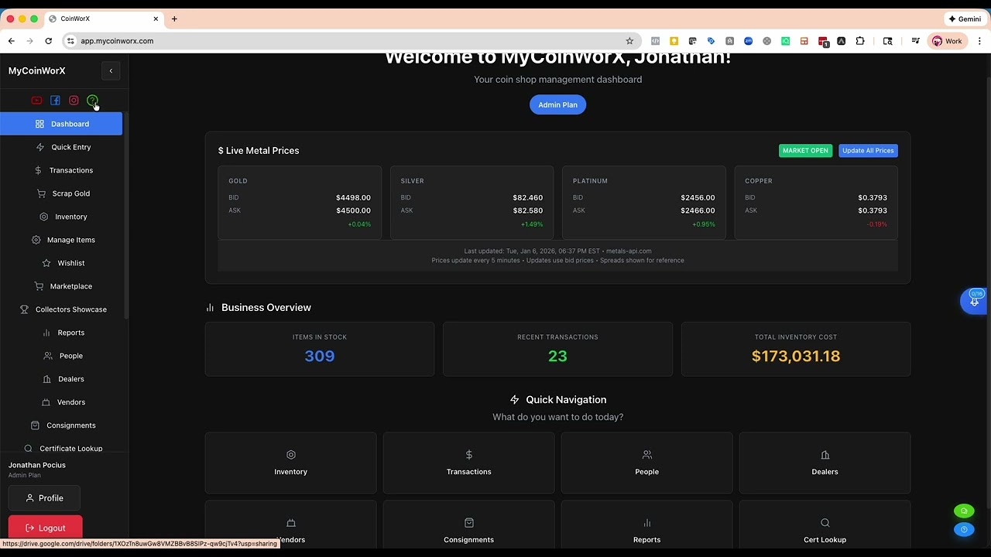The image size is (991, 557).
Task: Open the Work profile menu
Action: (947, 41)
